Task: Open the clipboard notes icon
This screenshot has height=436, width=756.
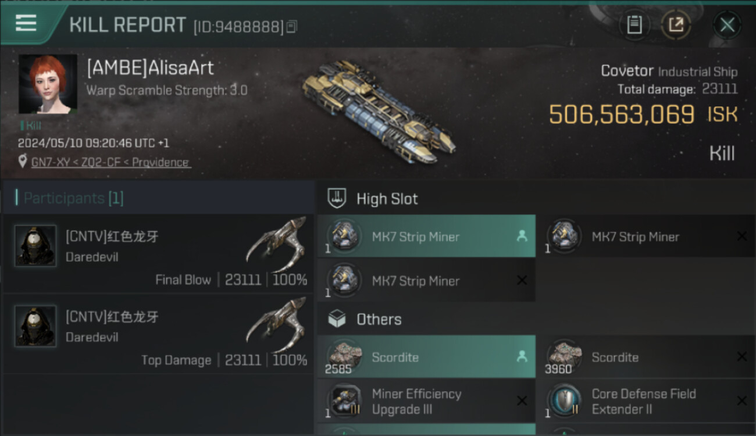Action: (x=634, y=25)
